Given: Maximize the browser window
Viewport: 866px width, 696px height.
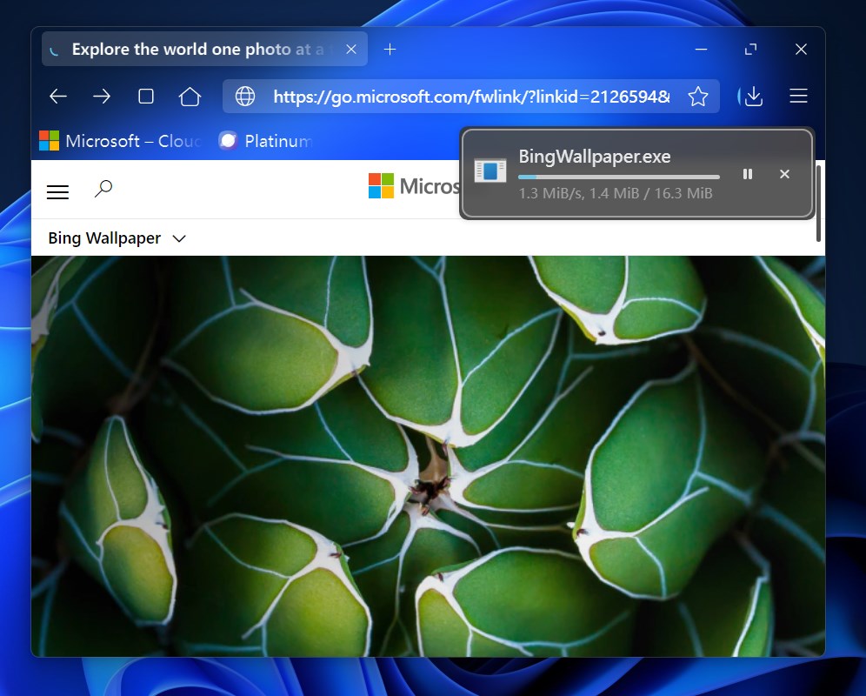Looking at the screenshot, I should pyautogui.click(x=750, y=50).
